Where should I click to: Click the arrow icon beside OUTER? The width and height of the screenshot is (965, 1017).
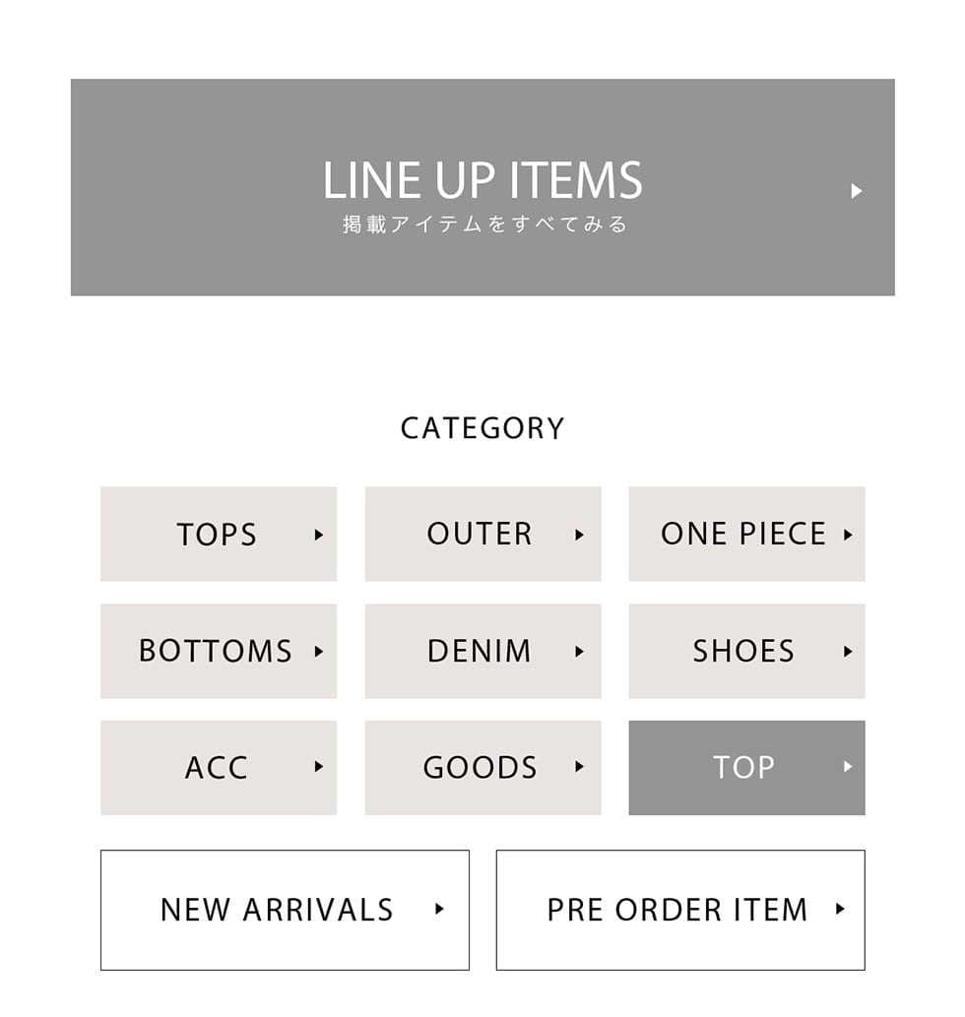point(579,535)
